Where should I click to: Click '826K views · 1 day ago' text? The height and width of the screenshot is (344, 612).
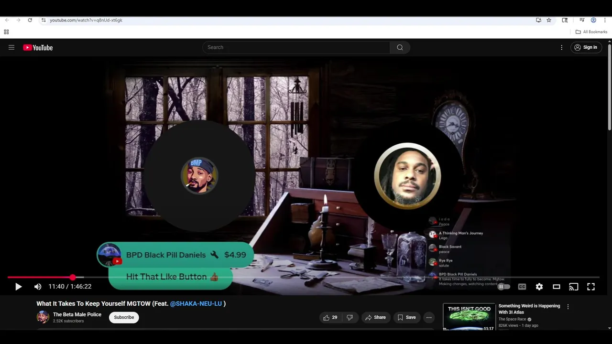click(518, 325)
